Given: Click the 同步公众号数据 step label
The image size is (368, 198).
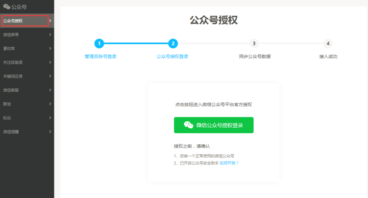Looking at the screenshot, I should point(255,57).
